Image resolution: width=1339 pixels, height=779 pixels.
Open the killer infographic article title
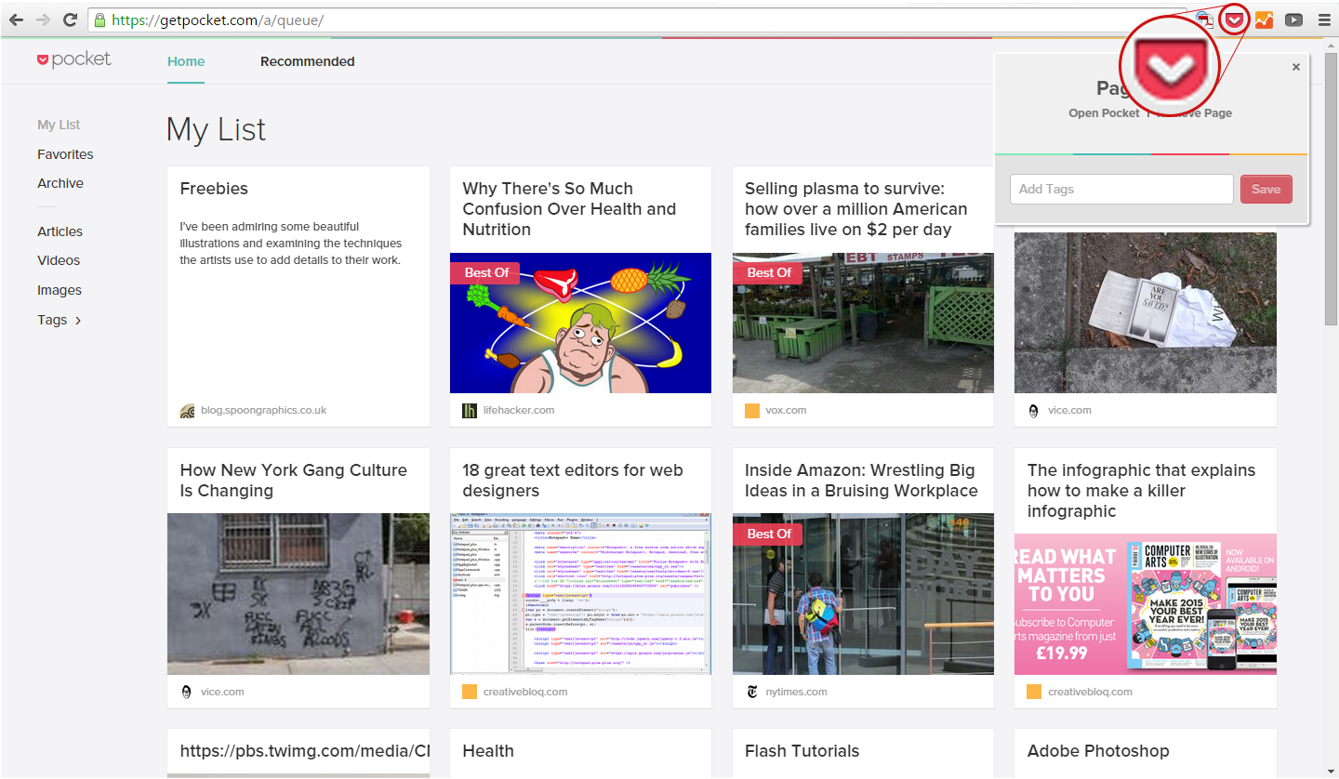[1141, 491]
